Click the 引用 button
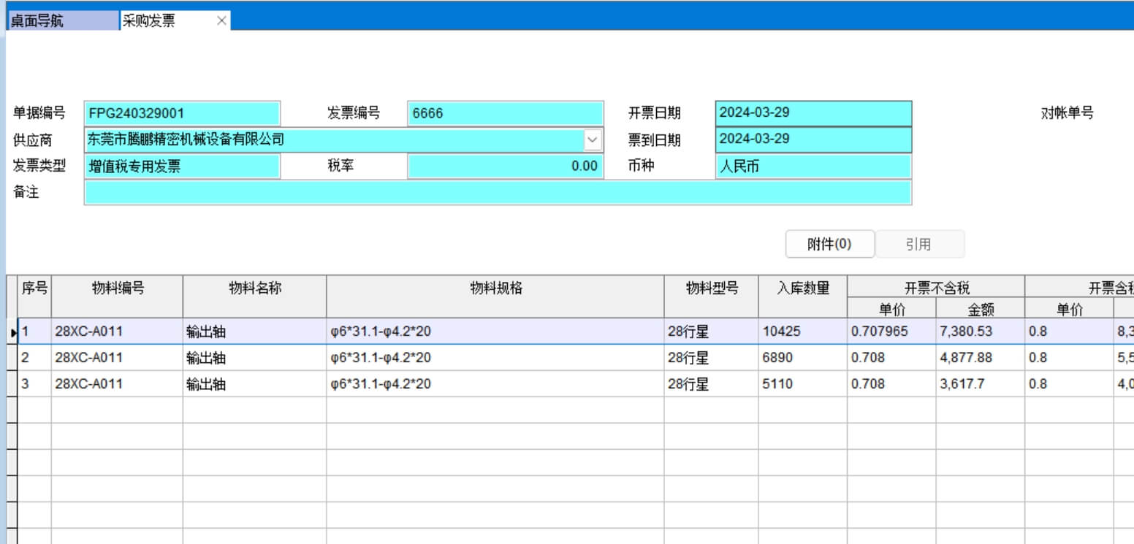Viewport: 1134px width, 544px height. coord(919,245)
